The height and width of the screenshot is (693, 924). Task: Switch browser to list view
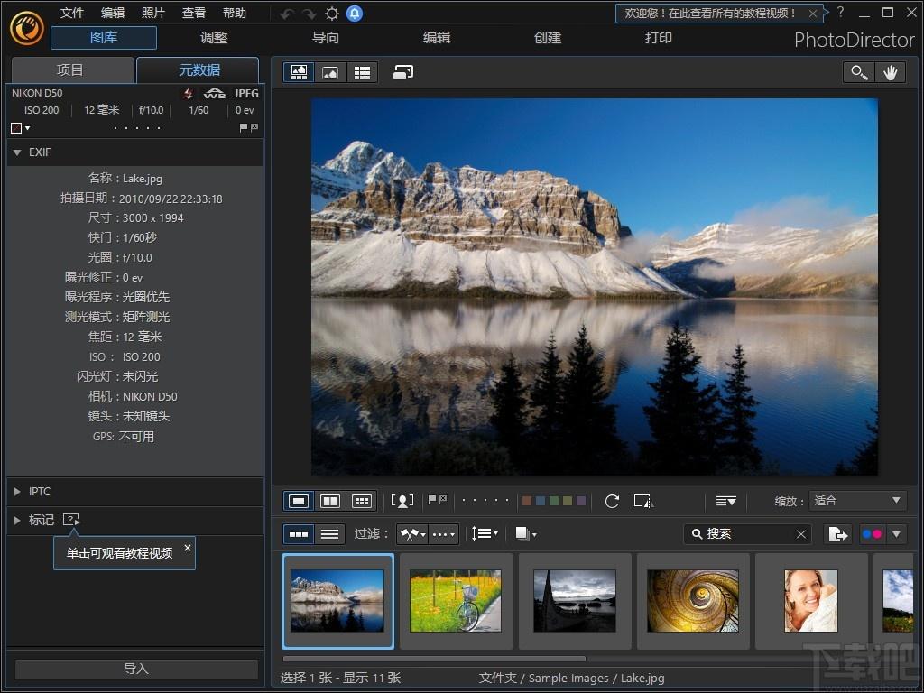pos(329,534)
